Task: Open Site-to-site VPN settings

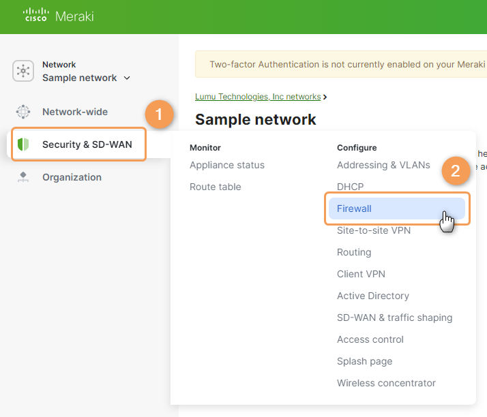Action: tap(374, 230)
